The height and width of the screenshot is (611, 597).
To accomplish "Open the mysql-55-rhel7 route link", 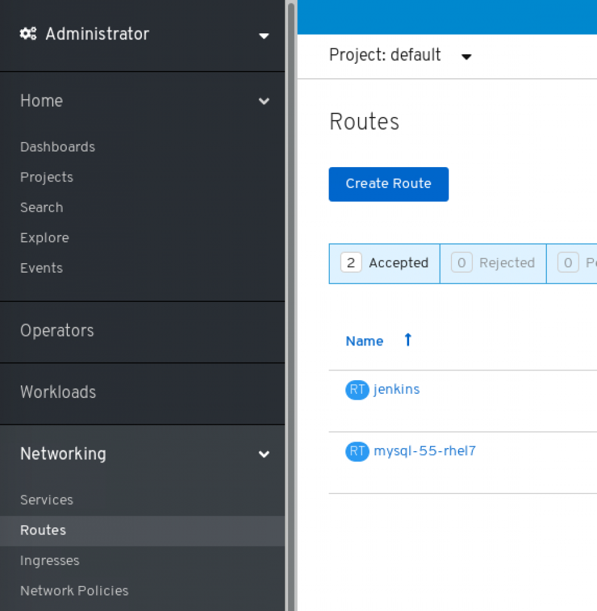I will tap(425, 451).
